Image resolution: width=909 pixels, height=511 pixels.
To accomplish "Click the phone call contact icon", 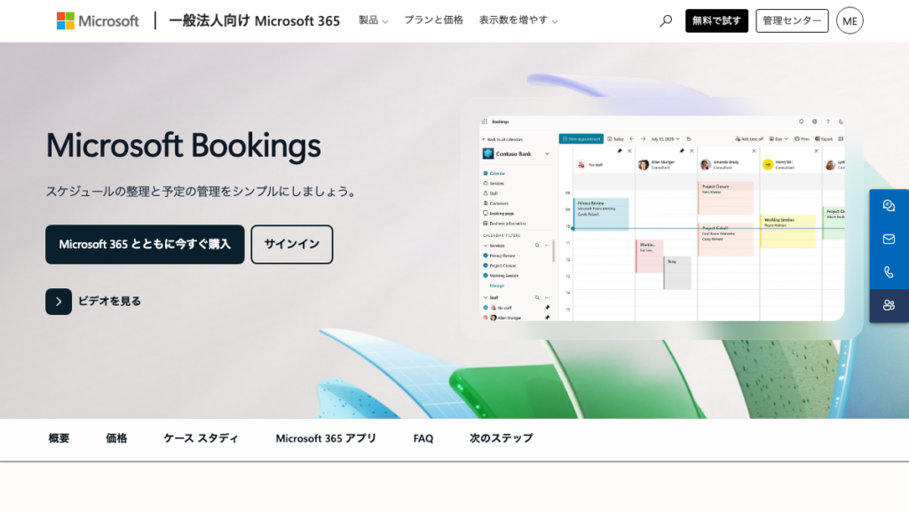I will pyautogui.click(x=889, y=271).
